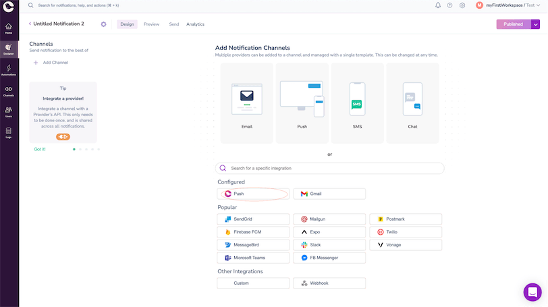The height and width of the screenshot is (307, 548).
Task: Switch to the Preview tab
Action: 151,24
